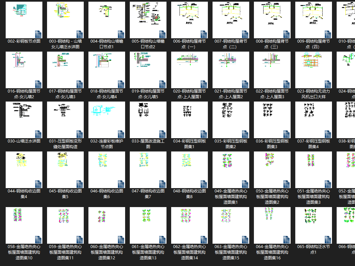Select the 065-钢结构泛水节点1 thumbnail
Screen dimensions: 355x266
[x=314, y=225]
